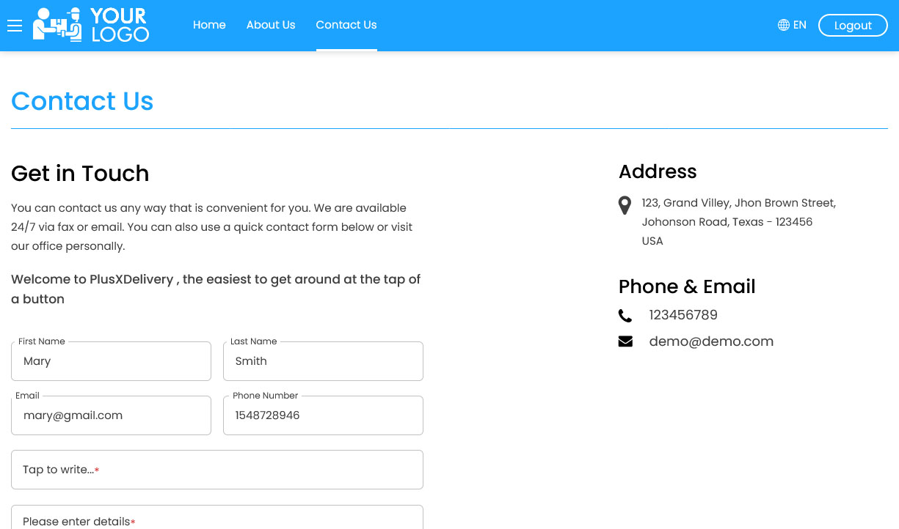Select the Contact Us tab
The image size is (899, 529).
(x=346, y=25)
